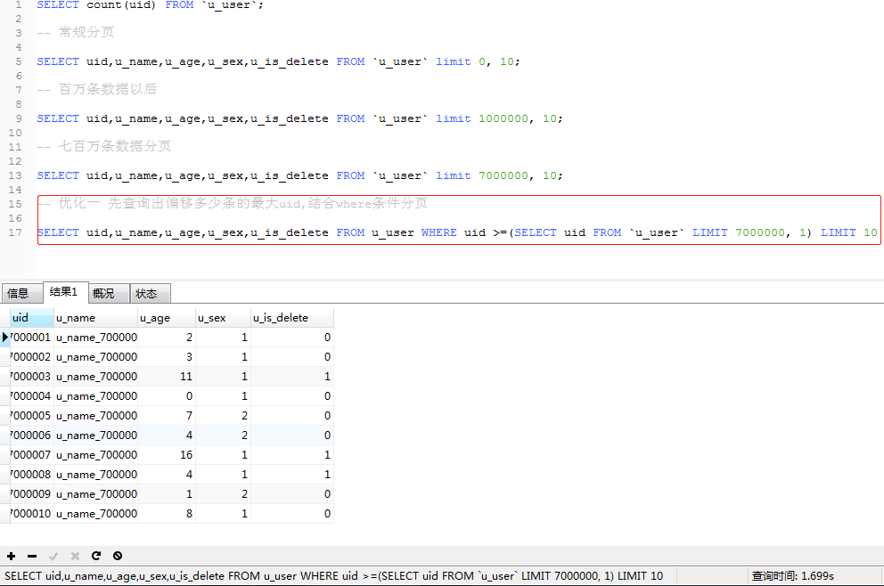Click line 17 query in editor
The width and height of the screenshot is (884, 586).
457,232
